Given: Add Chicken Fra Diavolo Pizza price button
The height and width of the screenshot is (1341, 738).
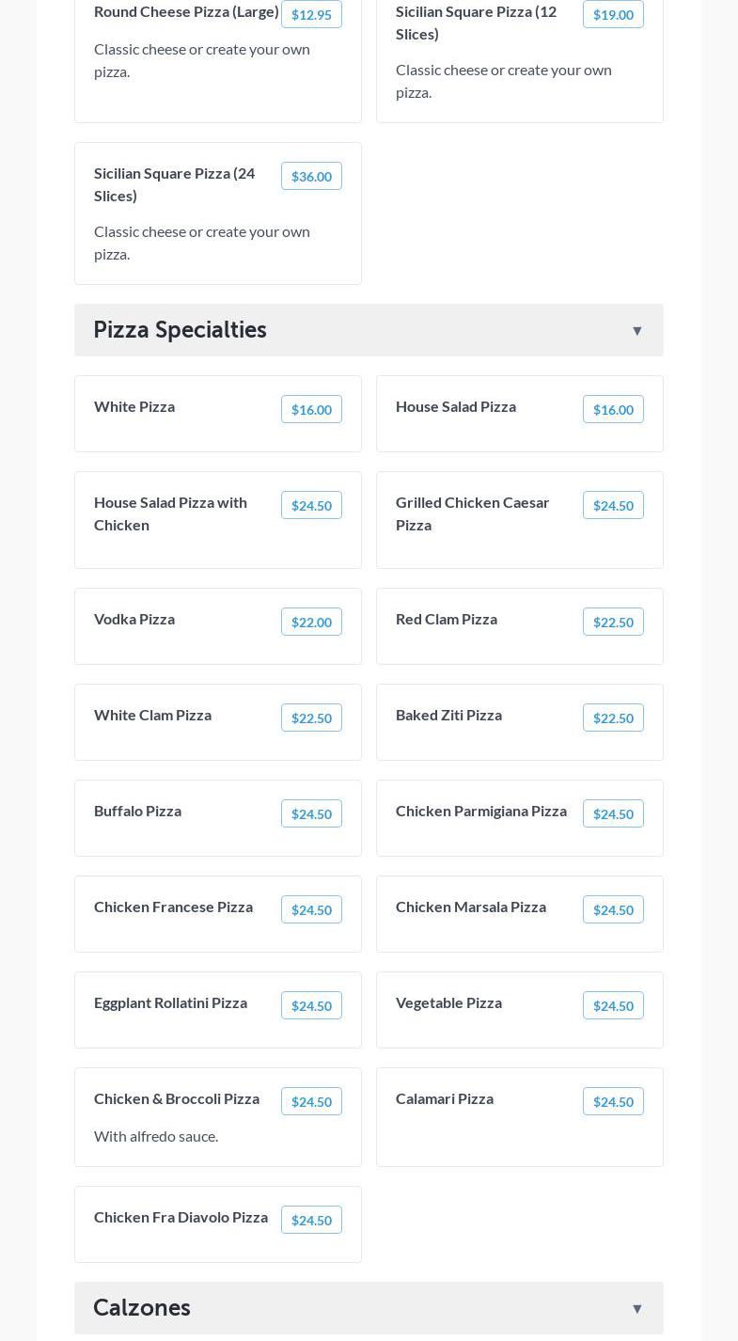Looking at the screenshot, I should point(311,1221).
